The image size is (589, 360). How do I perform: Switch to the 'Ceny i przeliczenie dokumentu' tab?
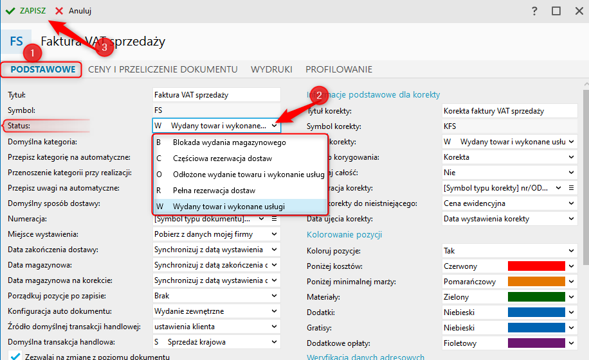(163, 69)
